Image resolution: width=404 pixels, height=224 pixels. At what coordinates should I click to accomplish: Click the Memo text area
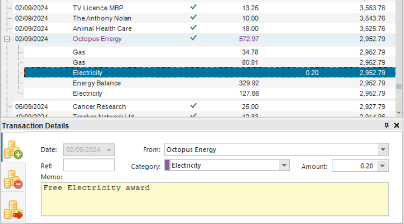tap(214, 199)
